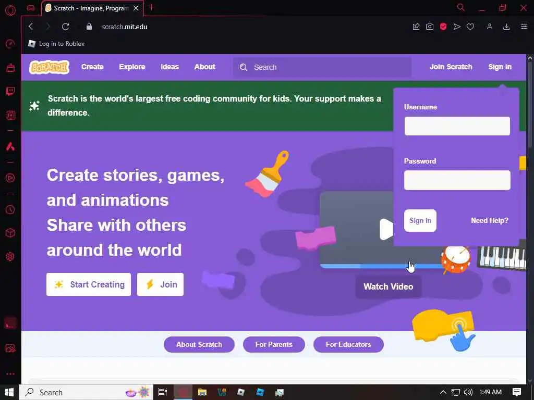
Task: Click the Scratch logo
Action: (x=50, y=67)
